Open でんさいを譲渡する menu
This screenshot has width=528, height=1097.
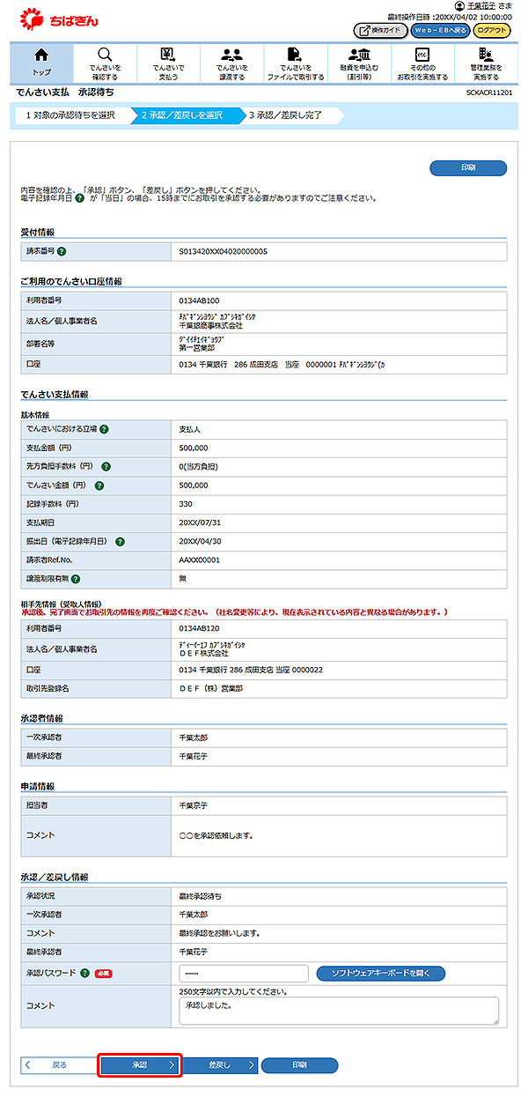(x=232, y=62)
